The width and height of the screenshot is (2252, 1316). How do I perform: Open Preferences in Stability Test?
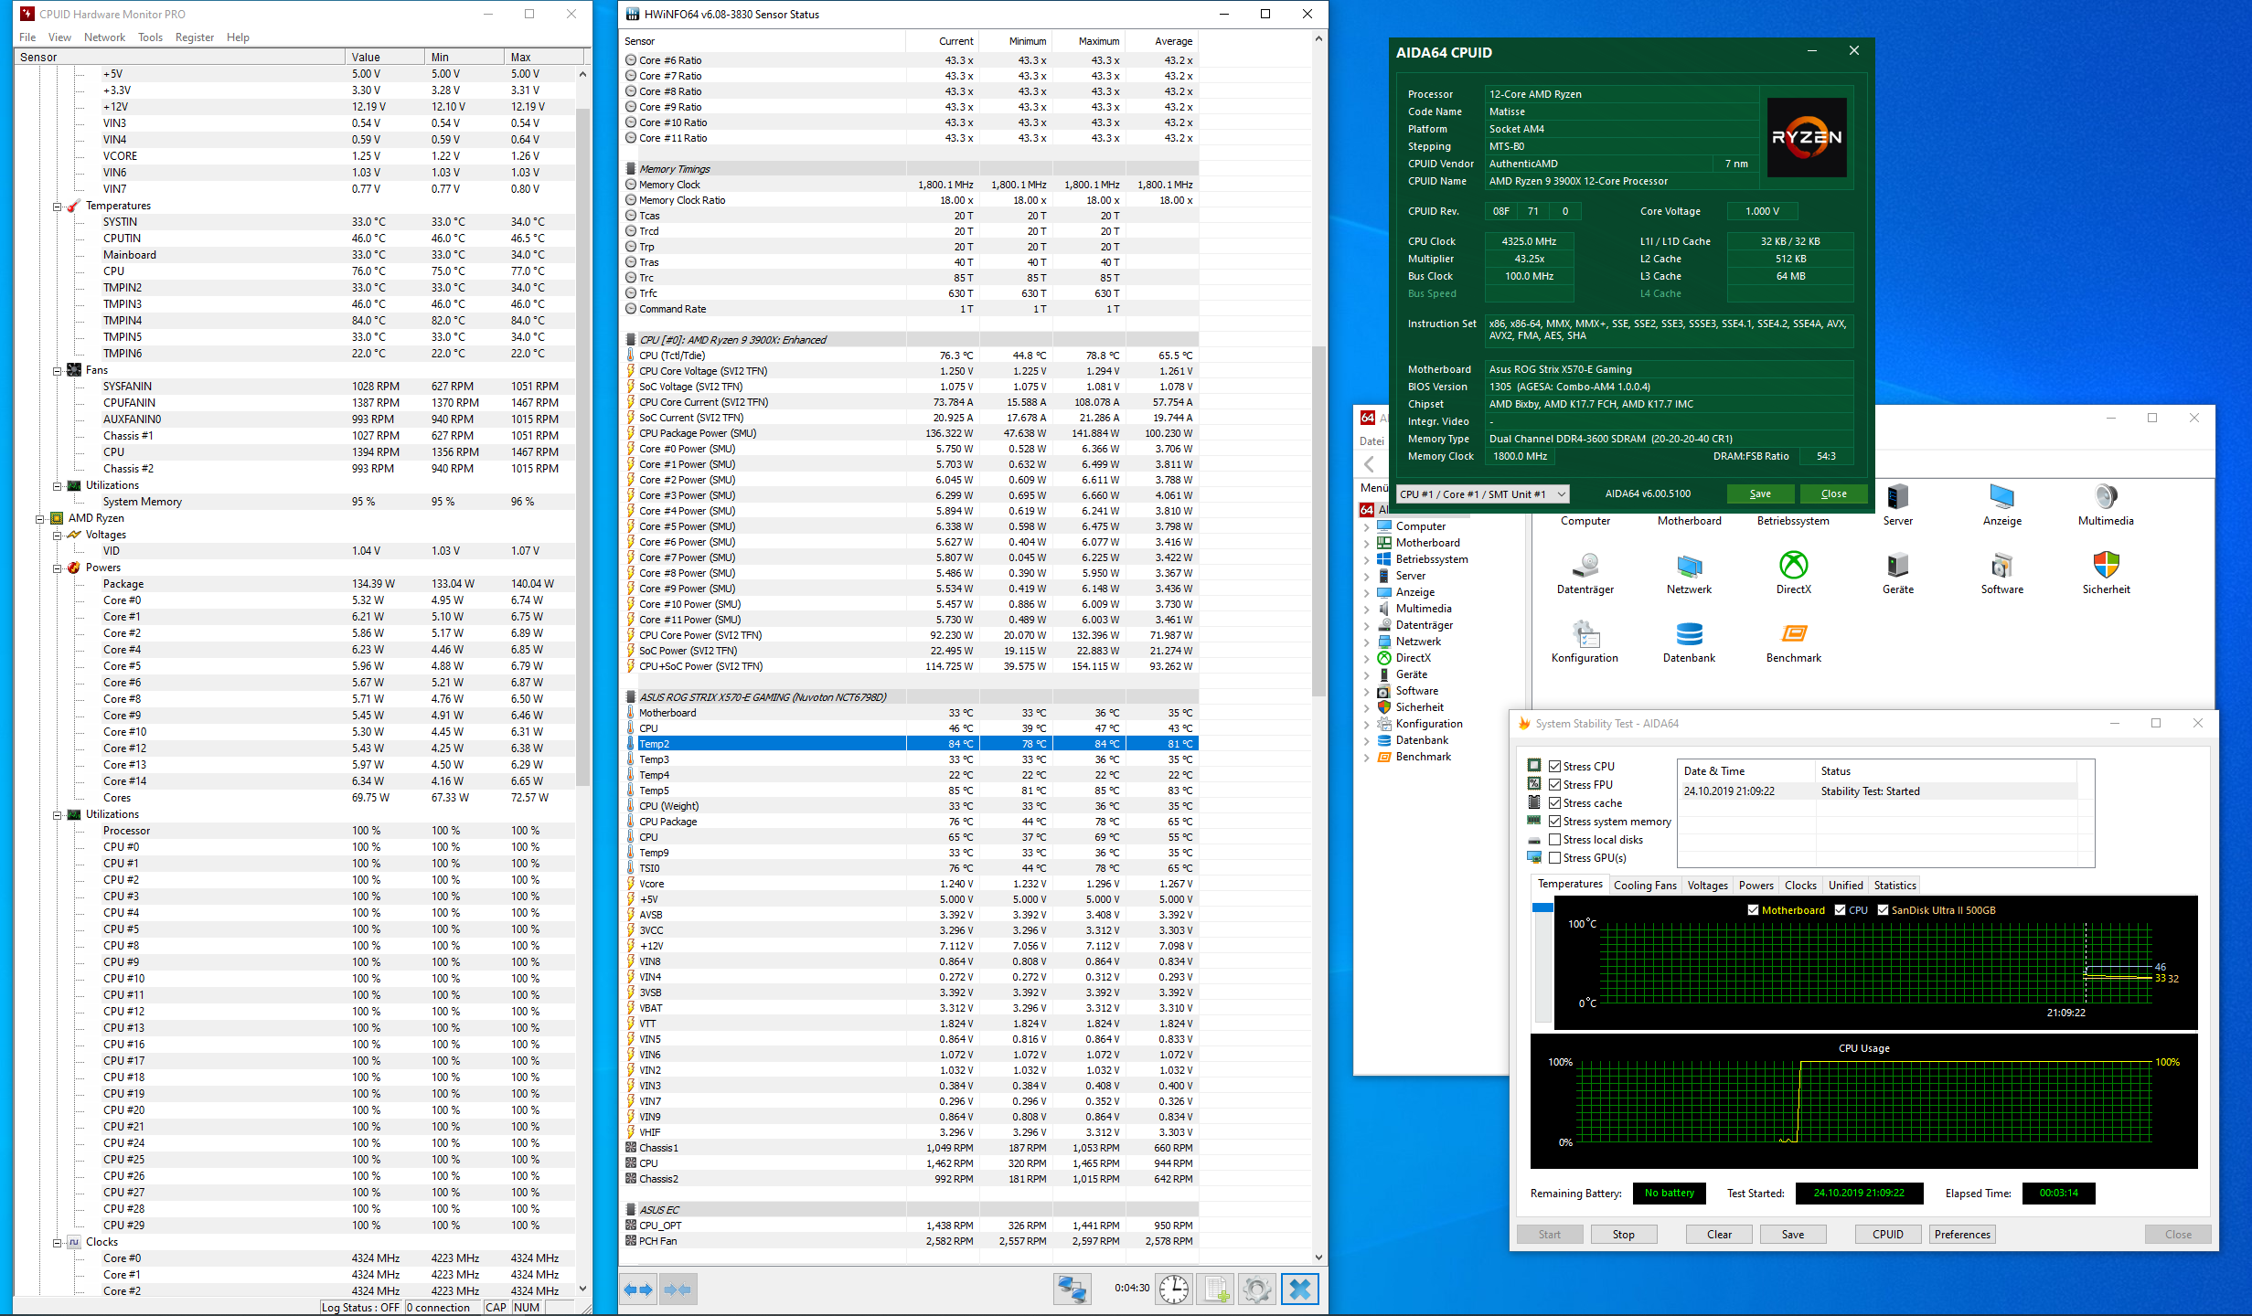click(1962, 1234)
